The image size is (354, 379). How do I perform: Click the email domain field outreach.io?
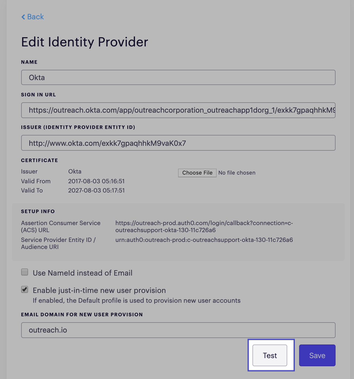(x=178, y=330)
